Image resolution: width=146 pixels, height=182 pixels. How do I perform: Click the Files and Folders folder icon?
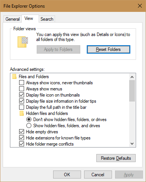14,77
